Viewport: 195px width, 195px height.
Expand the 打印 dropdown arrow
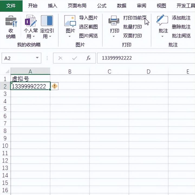coord(113,37)
